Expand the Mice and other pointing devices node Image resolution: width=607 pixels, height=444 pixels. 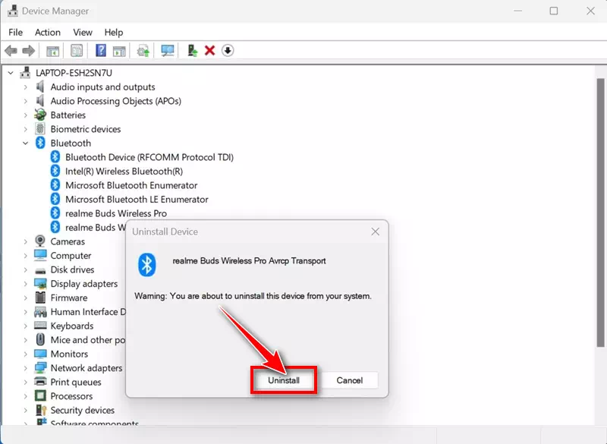click(26, 340)
